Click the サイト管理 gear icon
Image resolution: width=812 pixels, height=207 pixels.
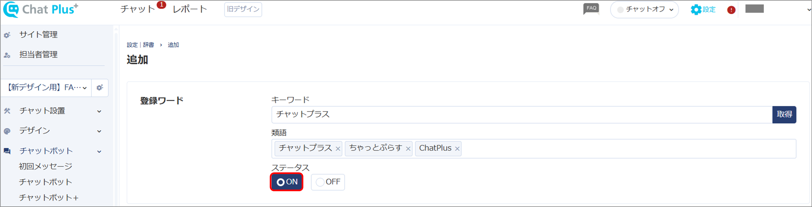(x=7, y=35)
